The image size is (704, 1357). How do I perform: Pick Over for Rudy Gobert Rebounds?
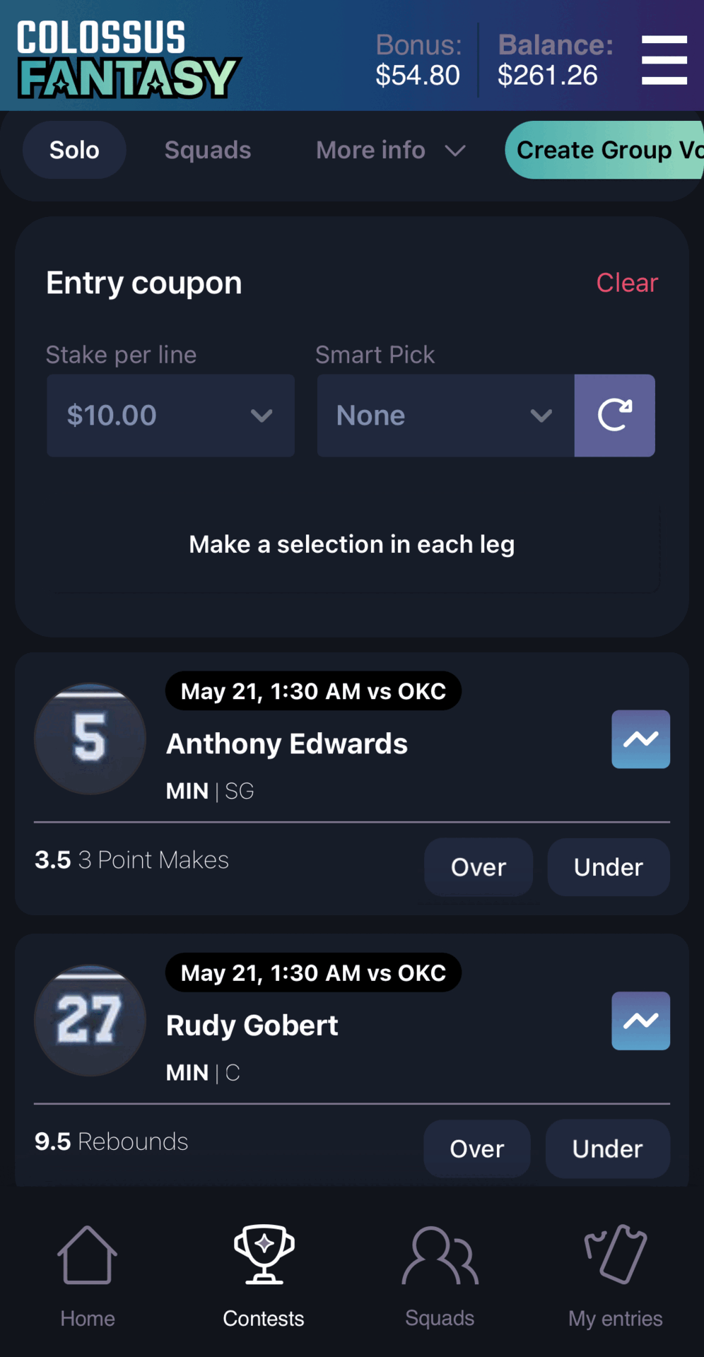(476, 1149)
